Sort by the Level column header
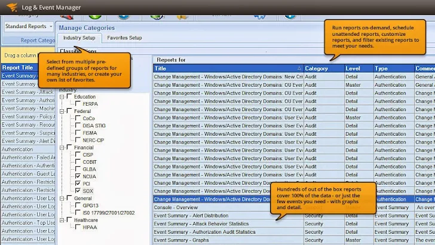435x245 pixels. 359,68
